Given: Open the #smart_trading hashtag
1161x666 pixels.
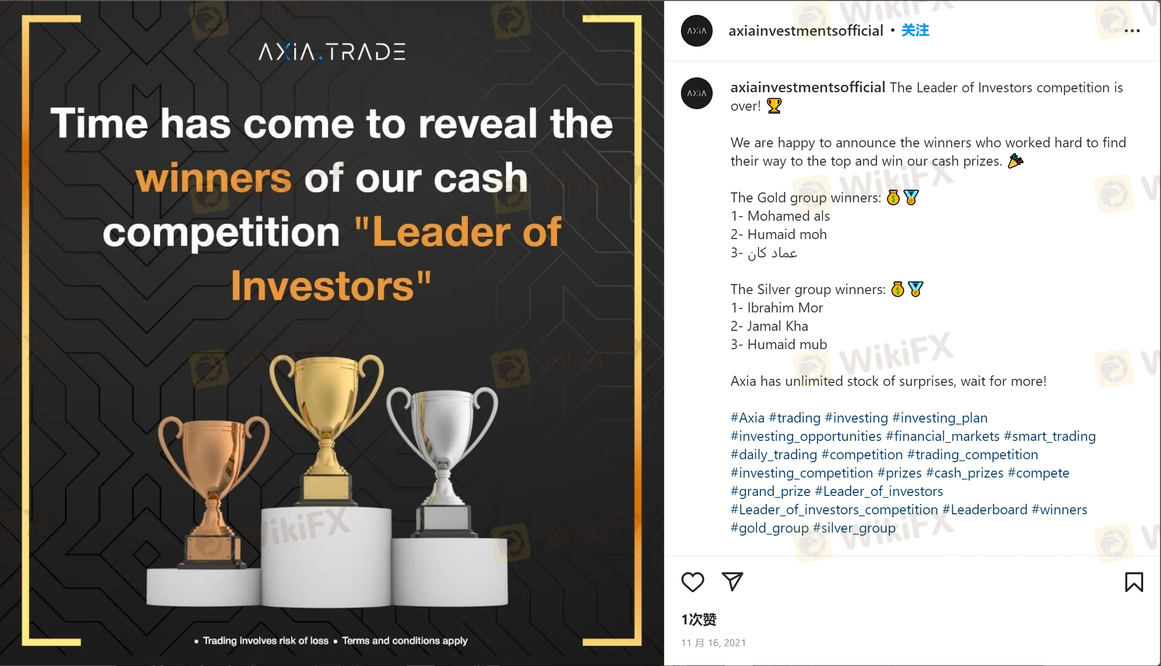Looking at the screenshot, I should (1049, 436).
